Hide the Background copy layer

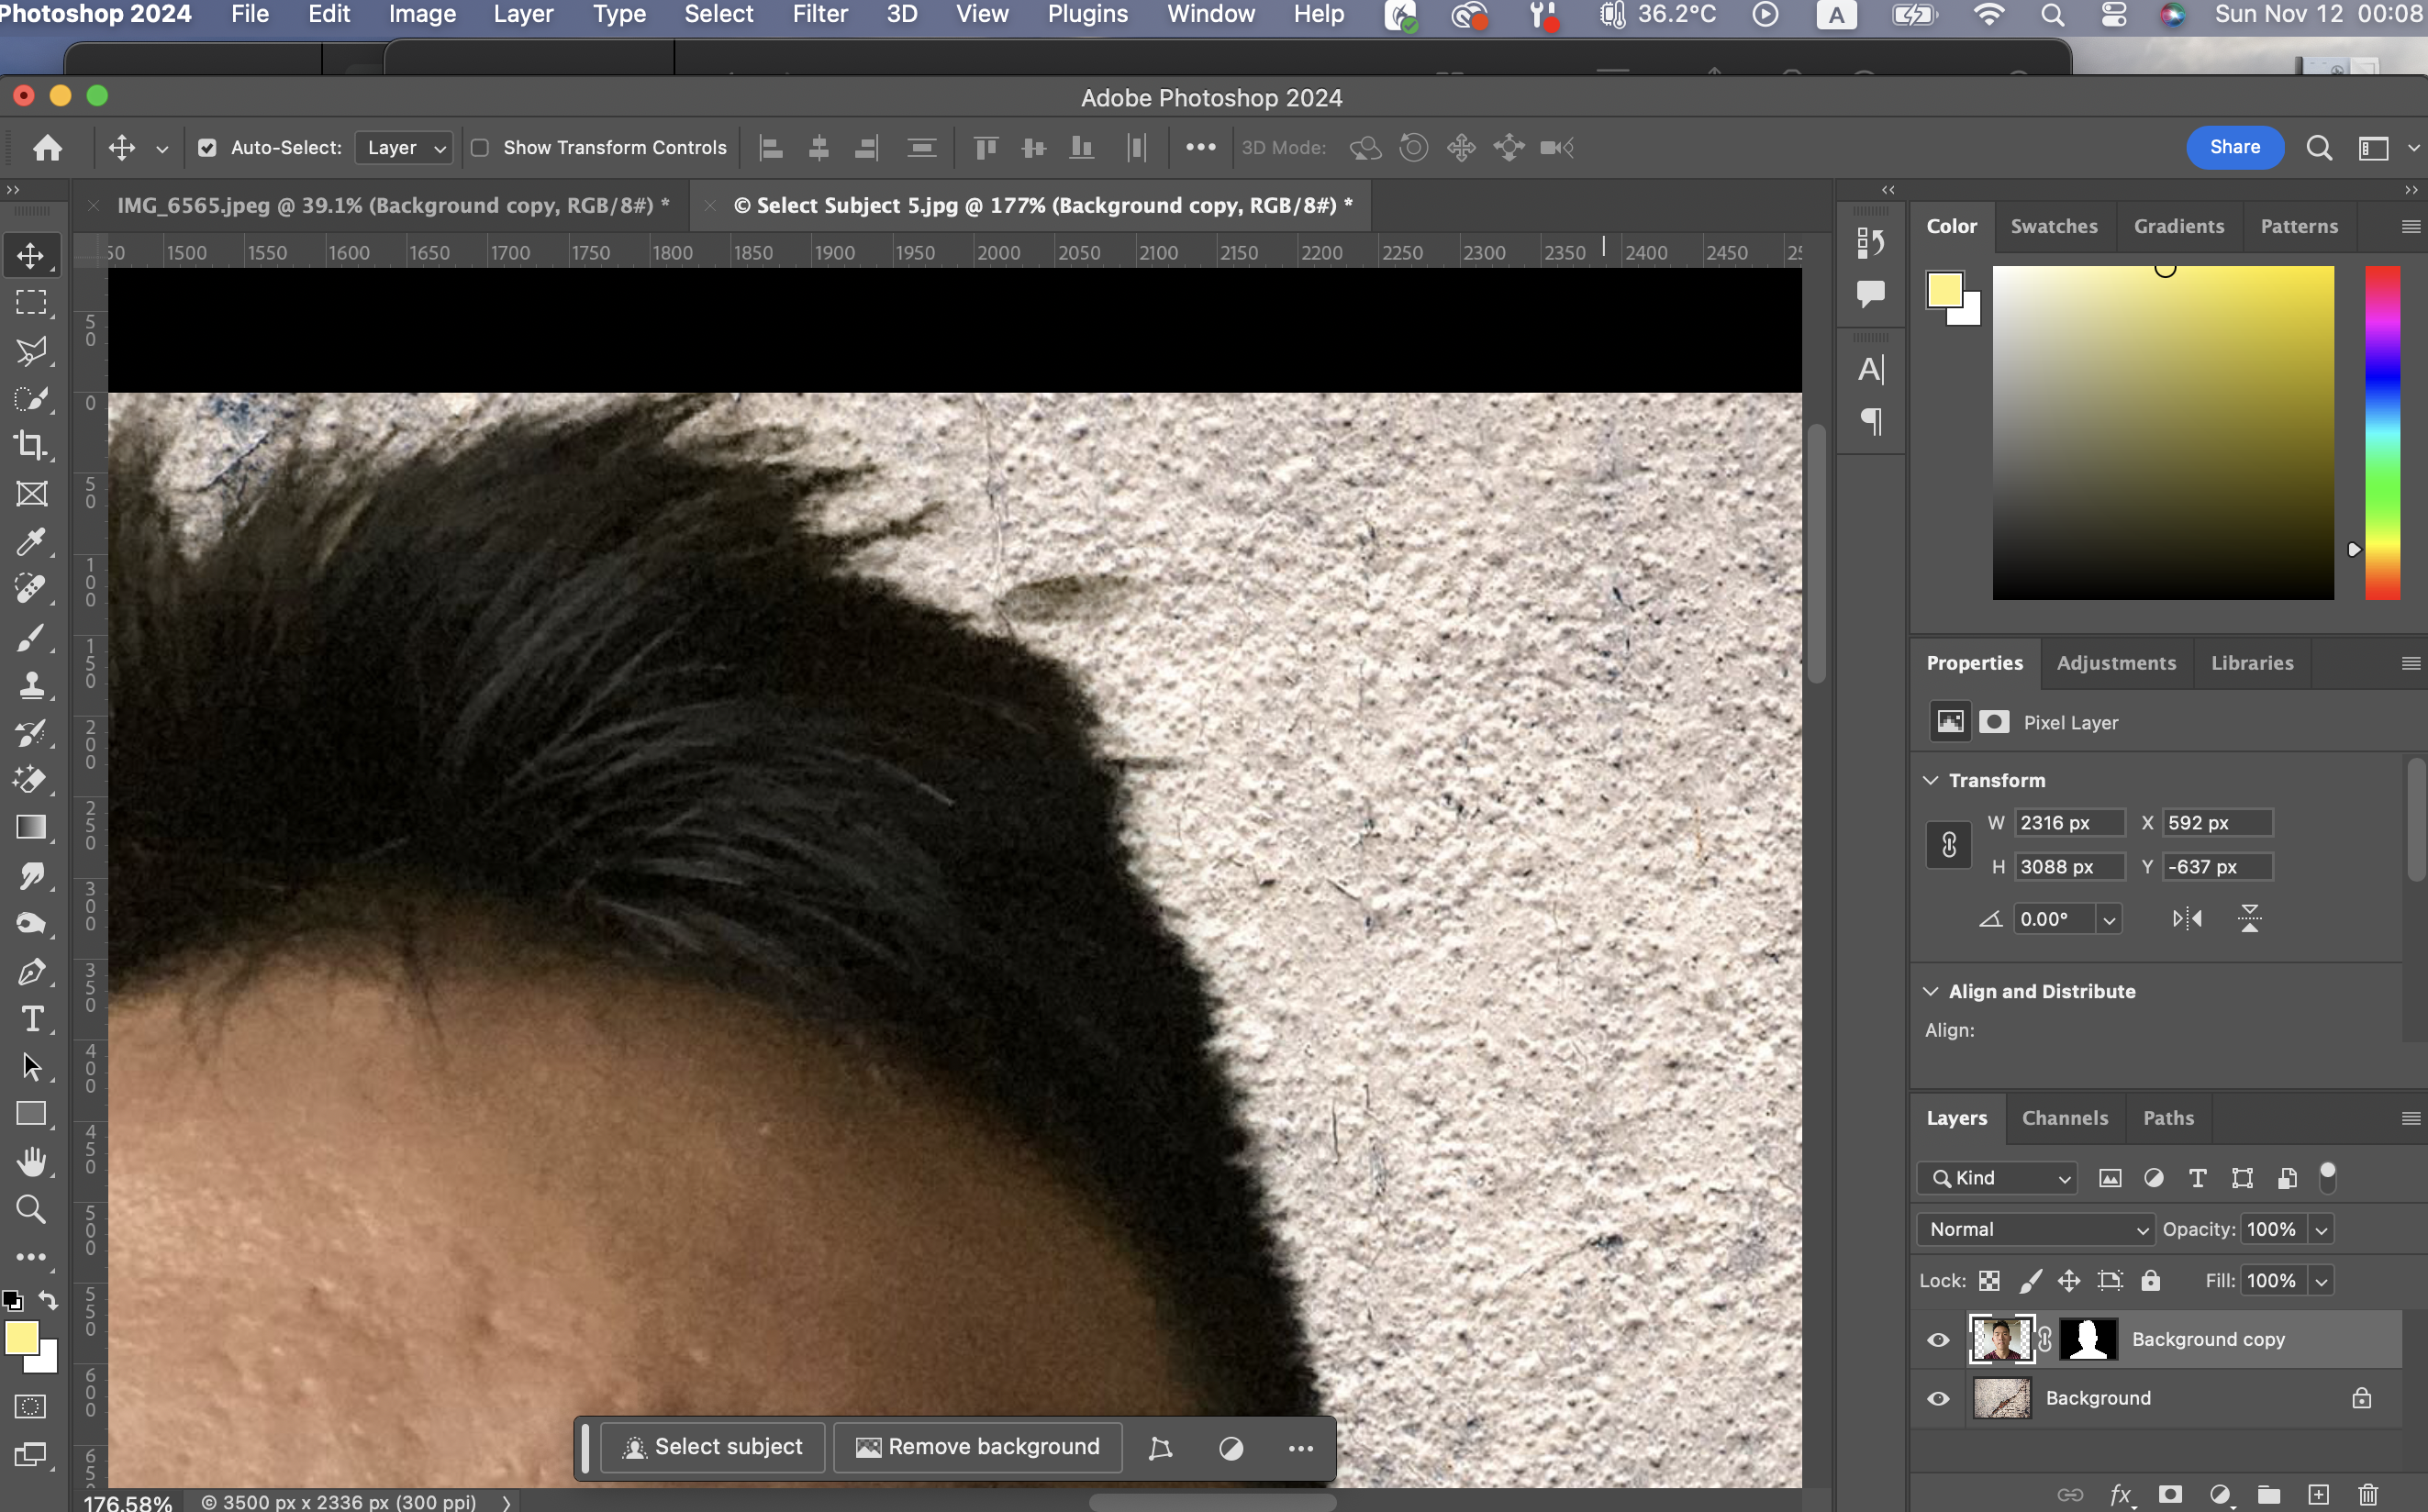[x=1938, y=1340]
